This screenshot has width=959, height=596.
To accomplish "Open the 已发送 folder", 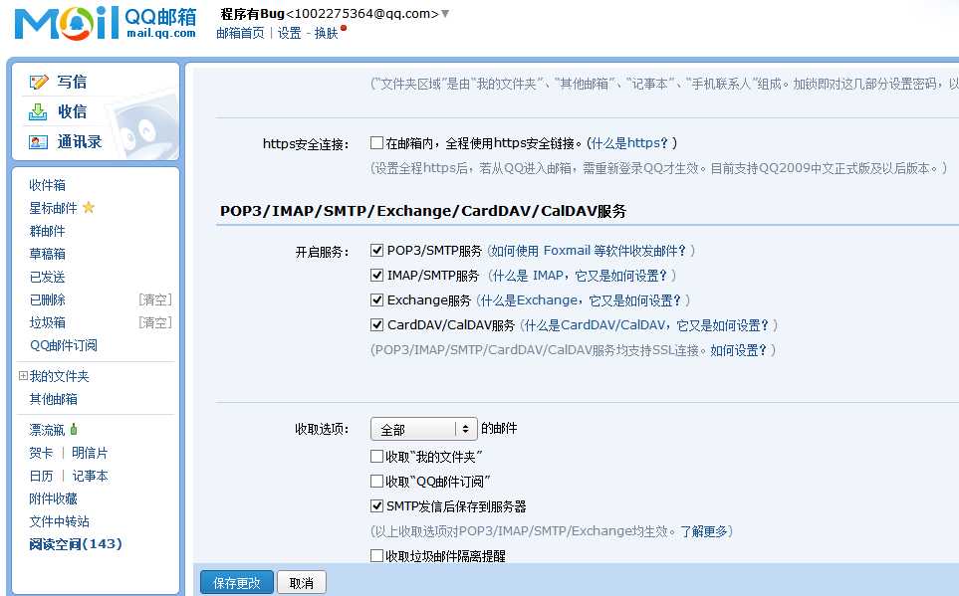I will pos(47,277).
